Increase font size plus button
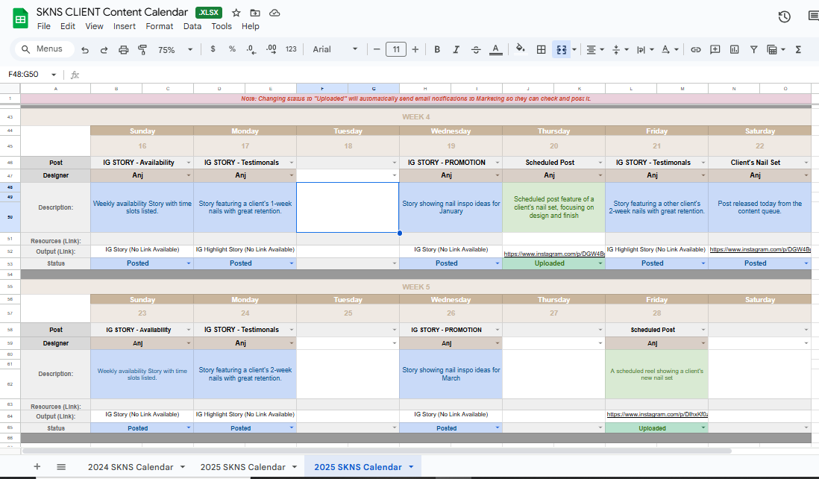 pos(415,50)
